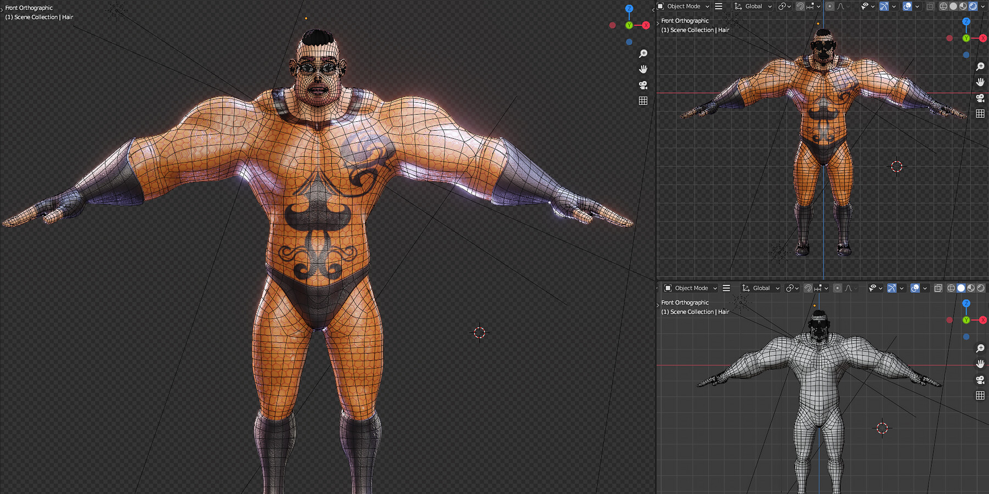
Task: Click the pan hand icon in main viewport
Action: tap(643, 69)
